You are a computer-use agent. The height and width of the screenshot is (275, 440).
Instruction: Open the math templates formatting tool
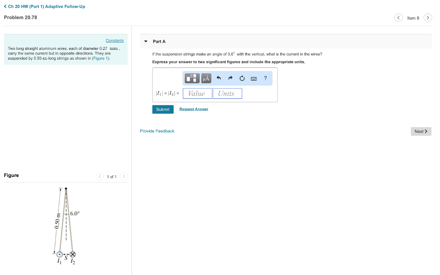192,78
